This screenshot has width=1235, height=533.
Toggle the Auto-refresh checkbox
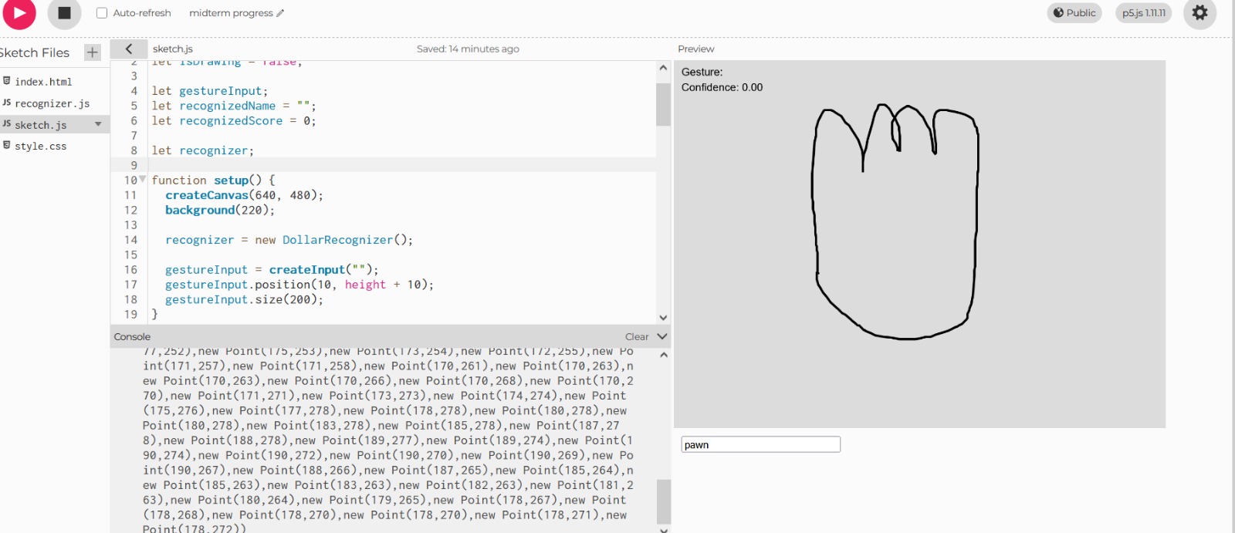coord(102,13)
